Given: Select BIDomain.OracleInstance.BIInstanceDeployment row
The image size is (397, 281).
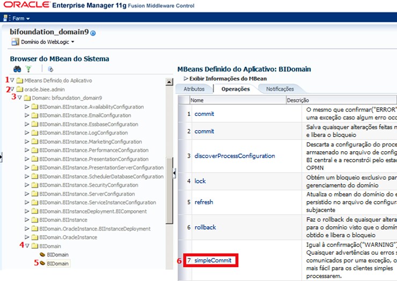Looking at the screenshot, I should [x=95, y=228].
